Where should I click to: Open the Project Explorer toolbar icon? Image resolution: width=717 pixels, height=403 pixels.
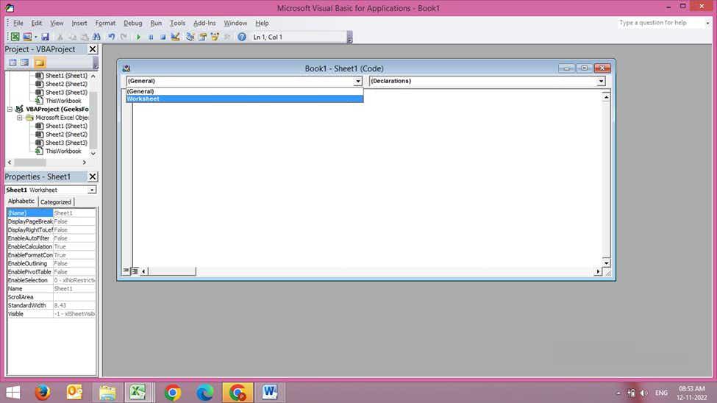[190, 37]
